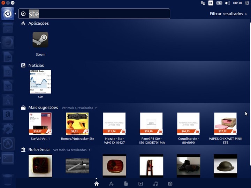
Task: Switch to the Files lens
Action: (x=126, y=184)
